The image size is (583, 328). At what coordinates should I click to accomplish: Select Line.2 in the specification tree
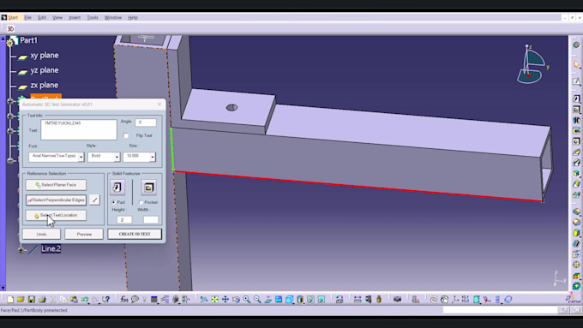pyautogui.click(x=51, y=249)
